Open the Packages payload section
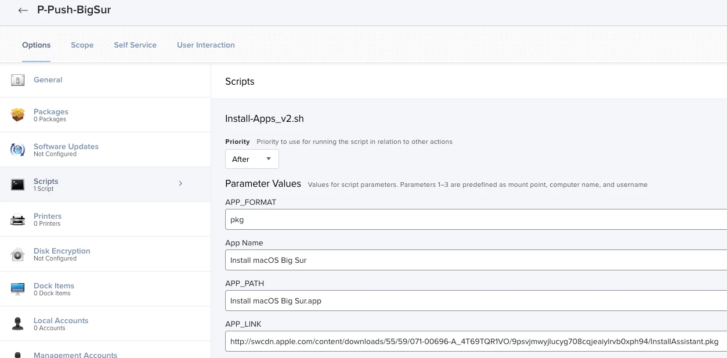The height and width of the screenshot is (358, 727). [x=105, y=115]
